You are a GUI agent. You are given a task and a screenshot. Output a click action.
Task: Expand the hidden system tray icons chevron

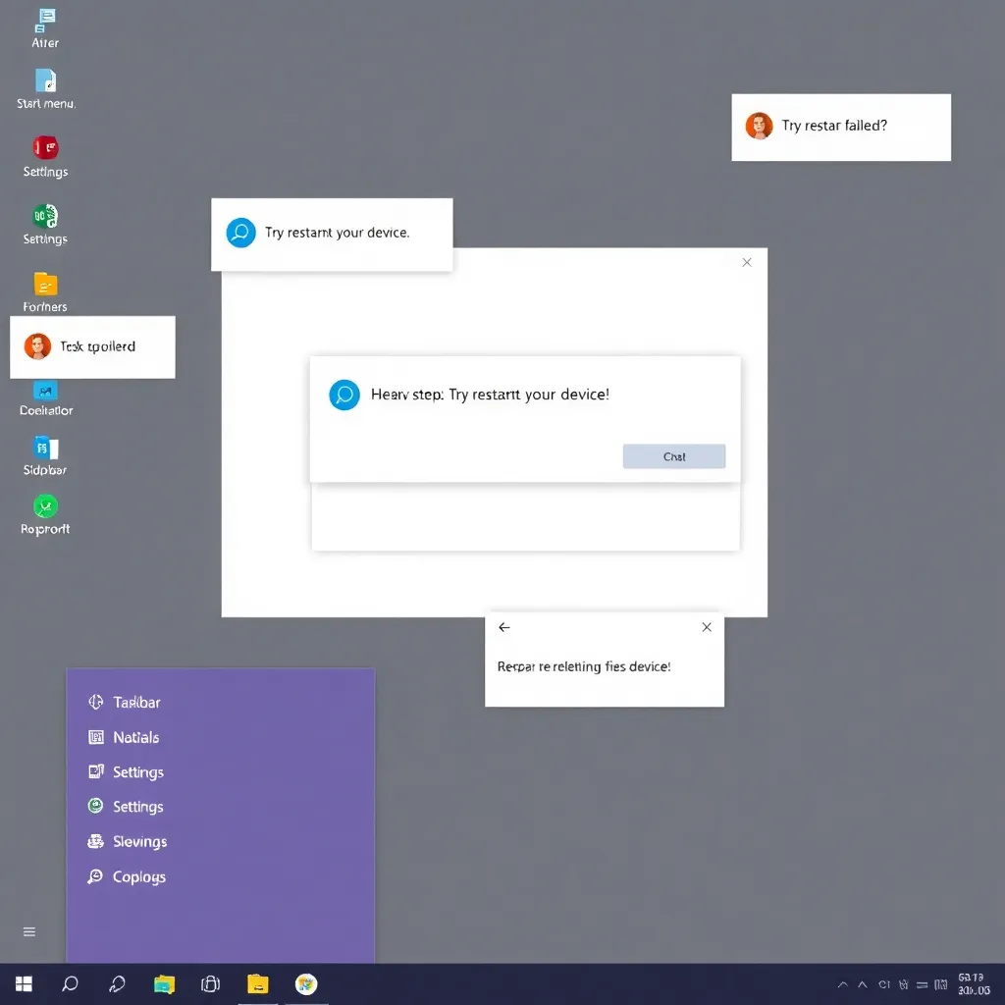click(842, 984)
